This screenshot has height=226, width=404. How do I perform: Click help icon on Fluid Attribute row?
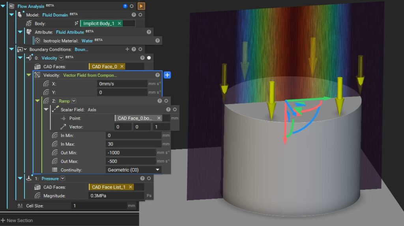click(x=149, y=32)
